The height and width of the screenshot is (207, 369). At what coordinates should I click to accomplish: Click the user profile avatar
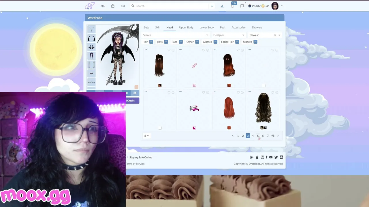[275, 6]
